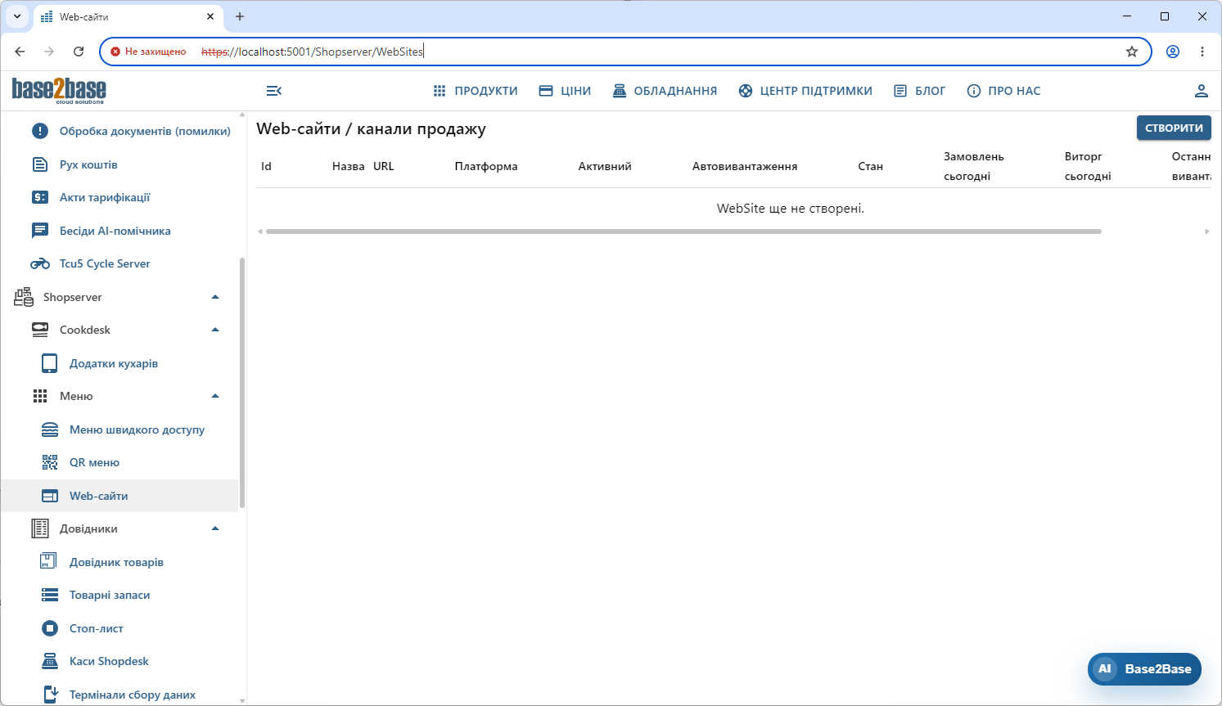Click the Додатки кухарів tablet icon

(50, 363)
